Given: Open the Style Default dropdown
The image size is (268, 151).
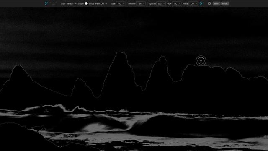Looking at the screenshot, I should 71,4.
